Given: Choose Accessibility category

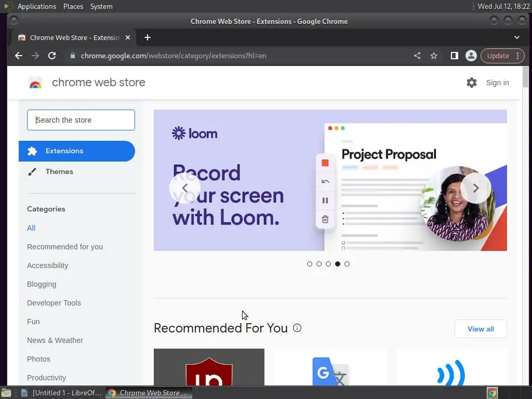Looking at the screenshot, I should point(47,265).
